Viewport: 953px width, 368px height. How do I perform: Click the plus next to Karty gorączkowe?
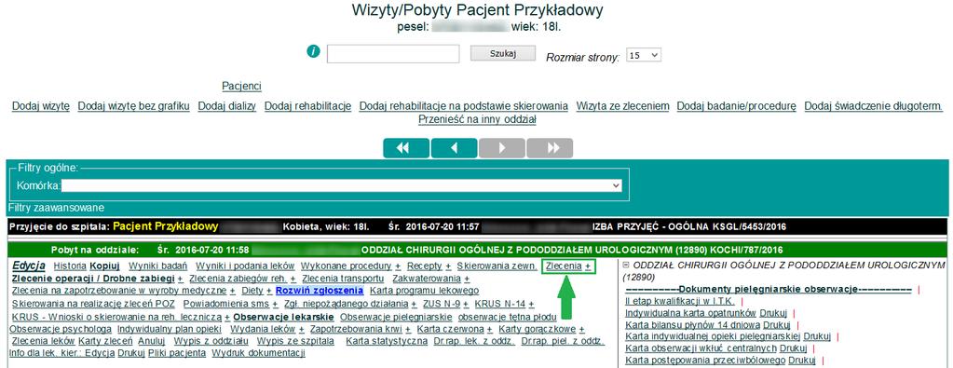581,329
